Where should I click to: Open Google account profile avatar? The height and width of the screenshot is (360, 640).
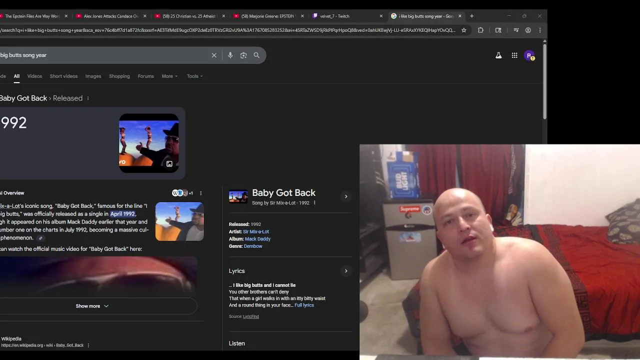(x=529, y=55)
